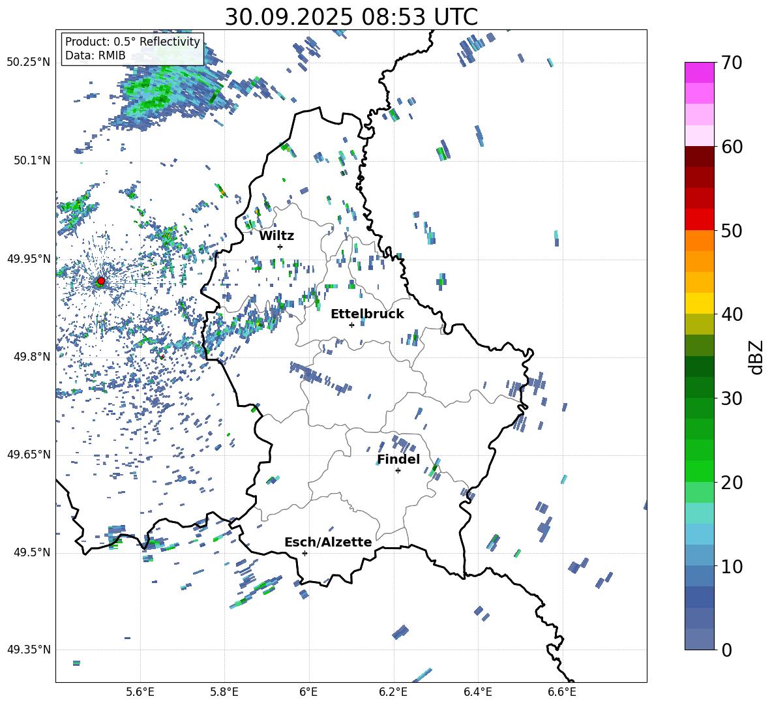Select the Esch/Alzette city label
The image size is (772, 705).
[327, 542]
